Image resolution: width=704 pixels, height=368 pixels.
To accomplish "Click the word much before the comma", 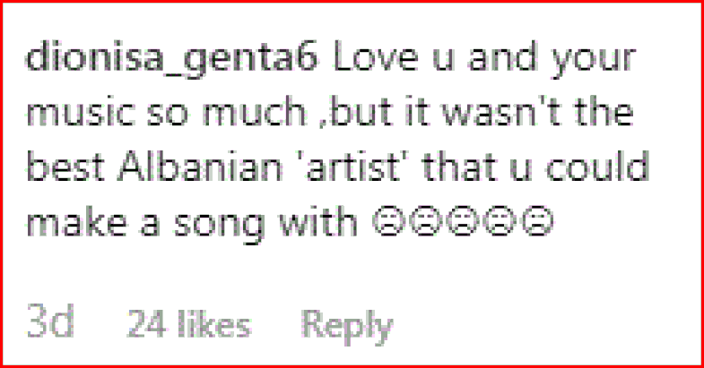I will click(255, 111).
